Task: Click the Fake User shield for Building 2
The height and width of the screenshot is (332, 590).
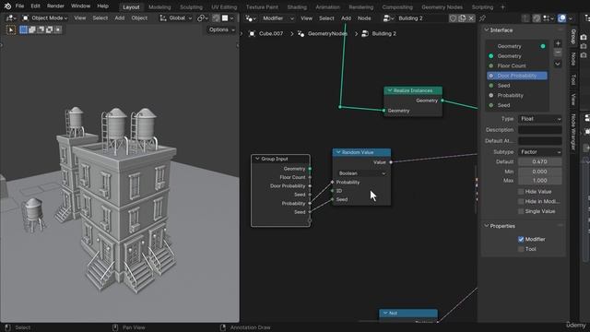Action: [453, 18]
